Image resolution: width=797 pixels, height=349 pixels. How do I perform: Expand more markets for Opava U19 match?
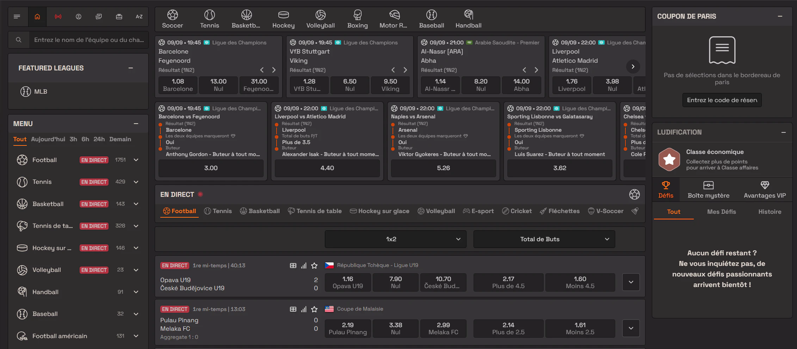pos(631,282)
